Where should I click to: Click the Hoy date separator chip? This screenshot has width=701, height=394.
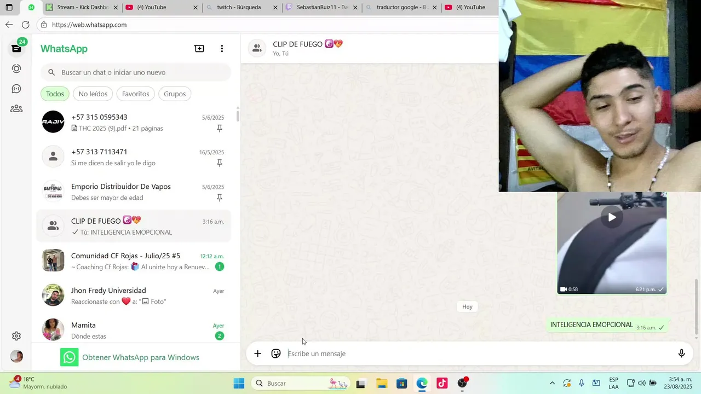(x=467, y=306)
